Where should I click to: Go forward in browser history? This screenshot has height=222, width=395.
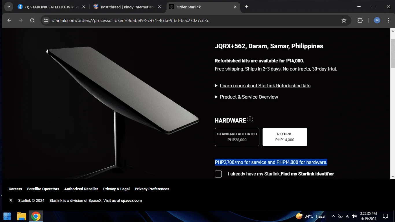coord(21,20)
